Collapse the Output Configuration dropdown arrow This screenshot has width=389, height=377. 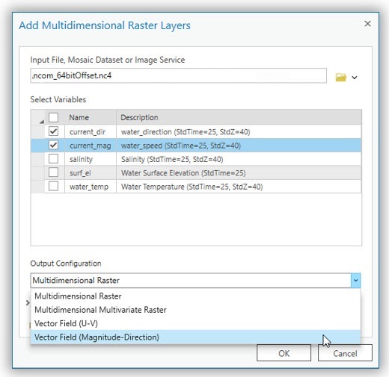point(355,281)
